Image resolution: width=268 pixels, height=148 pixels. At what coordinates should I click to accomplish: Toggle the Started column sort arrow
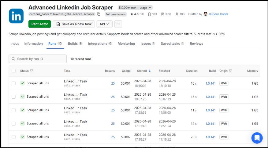(x=150, y=71)
